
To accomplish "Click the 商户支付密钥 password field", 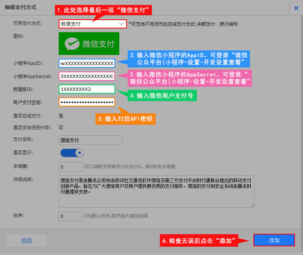I will tap(87, 102).
